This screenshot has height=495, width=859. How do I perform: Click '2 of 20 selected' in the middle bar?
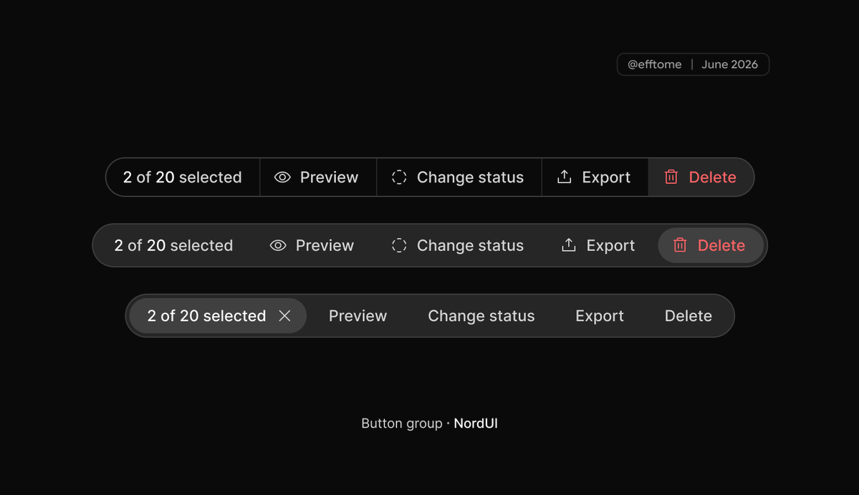[x=173, y=245]
